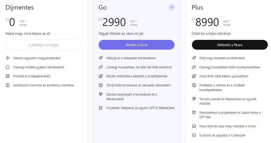Click the "ÚJ" badge on Go plan
The height and width of the screenshot is (143, 271).
(171, 7)
